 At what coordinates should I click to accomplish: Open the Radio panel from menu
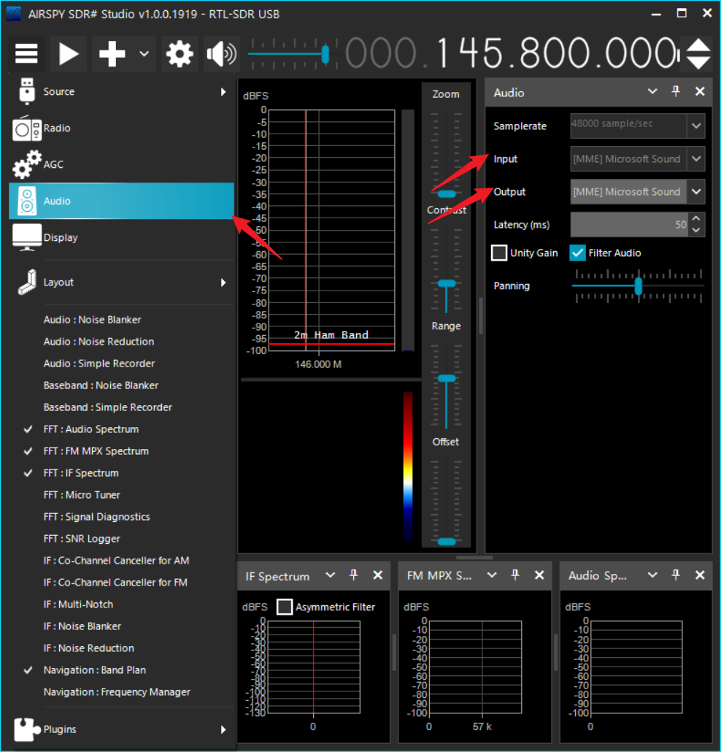click(57, 128)
